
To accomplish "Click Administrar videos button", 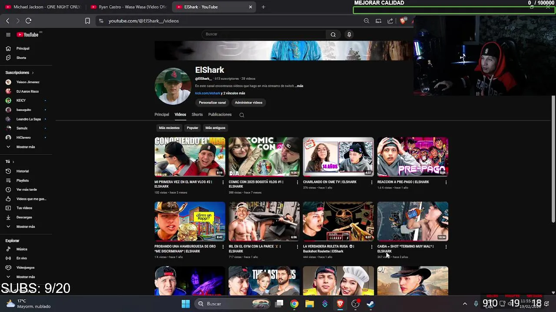I will pos(248,103).
